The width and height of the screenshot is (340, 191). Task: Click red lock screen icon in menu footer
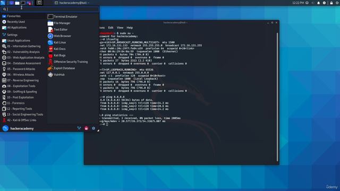86,128
